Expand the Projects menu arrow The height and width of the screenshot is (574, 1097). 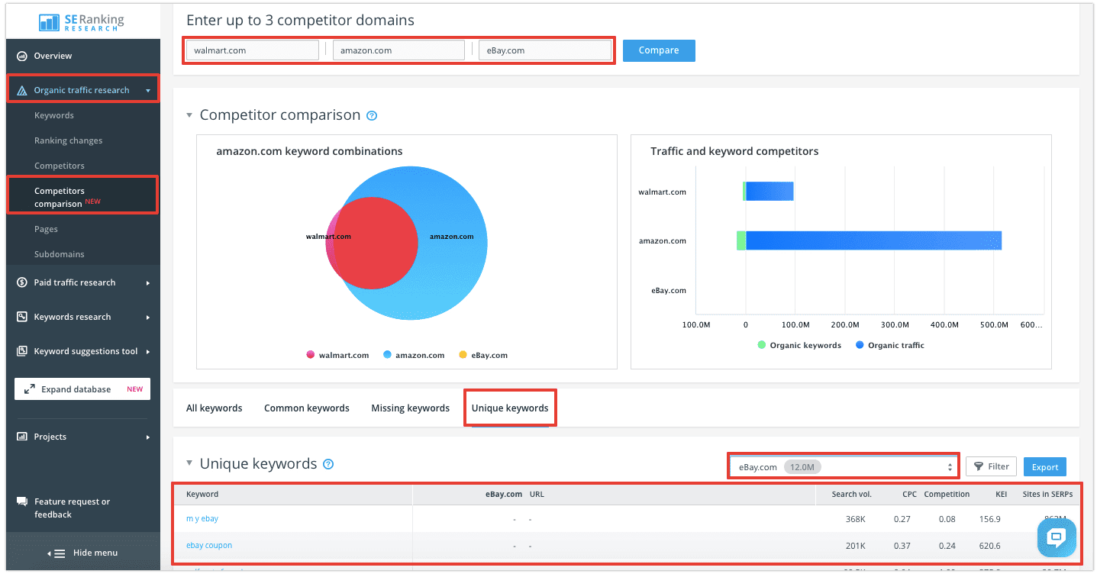[x=148, y=437]
